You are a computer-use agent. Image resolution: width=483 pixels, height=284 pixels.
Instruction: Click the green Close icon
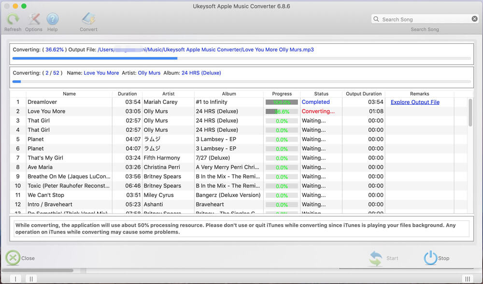pyautogui.click(x=13, y=258)
